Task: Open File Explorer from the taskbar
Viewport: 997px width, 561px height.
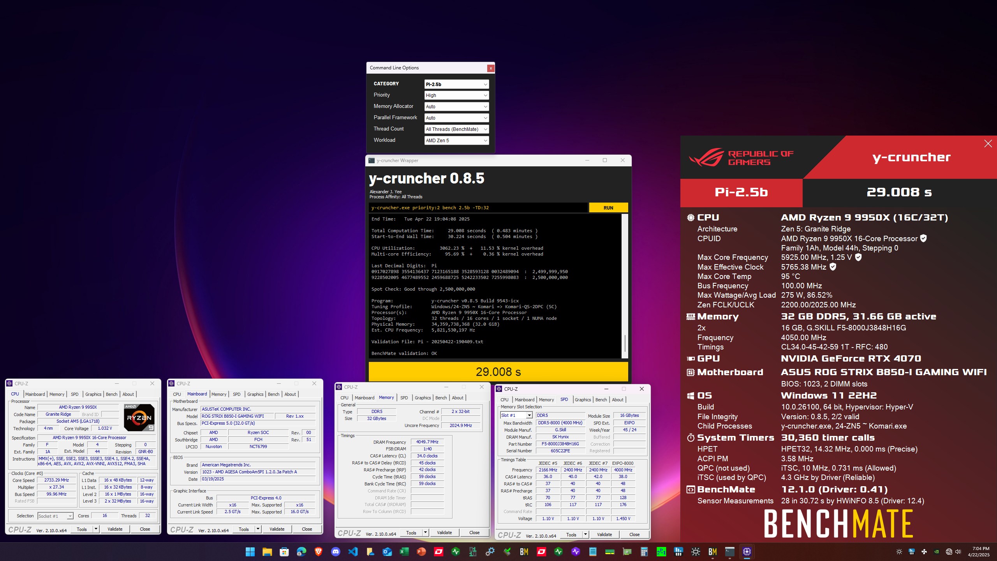Action: pyautogui.click(x=267, y=552)
